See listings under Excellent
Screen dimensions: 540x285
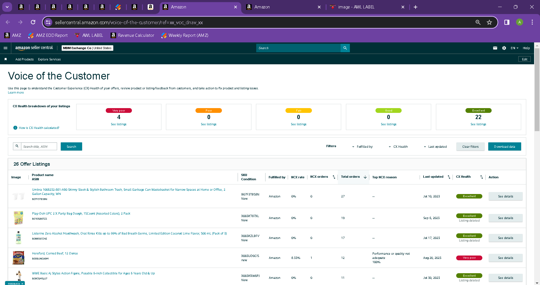coord(478,124)
